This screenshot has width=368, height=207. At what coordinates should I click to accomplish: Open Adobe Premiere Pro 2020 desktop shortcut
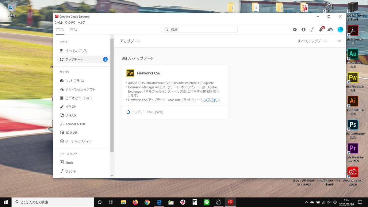[353, 153]
